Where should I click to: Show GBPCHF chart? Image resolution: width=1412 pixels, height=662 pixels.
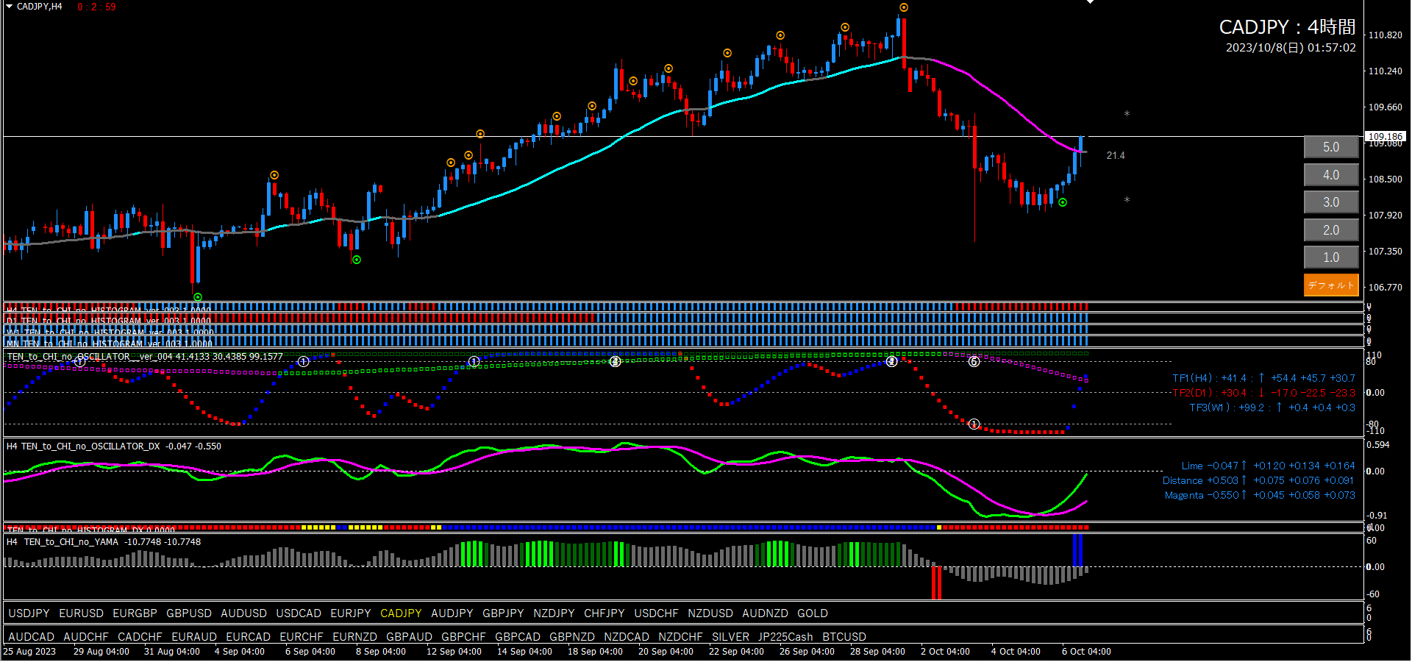pos(464,637)
